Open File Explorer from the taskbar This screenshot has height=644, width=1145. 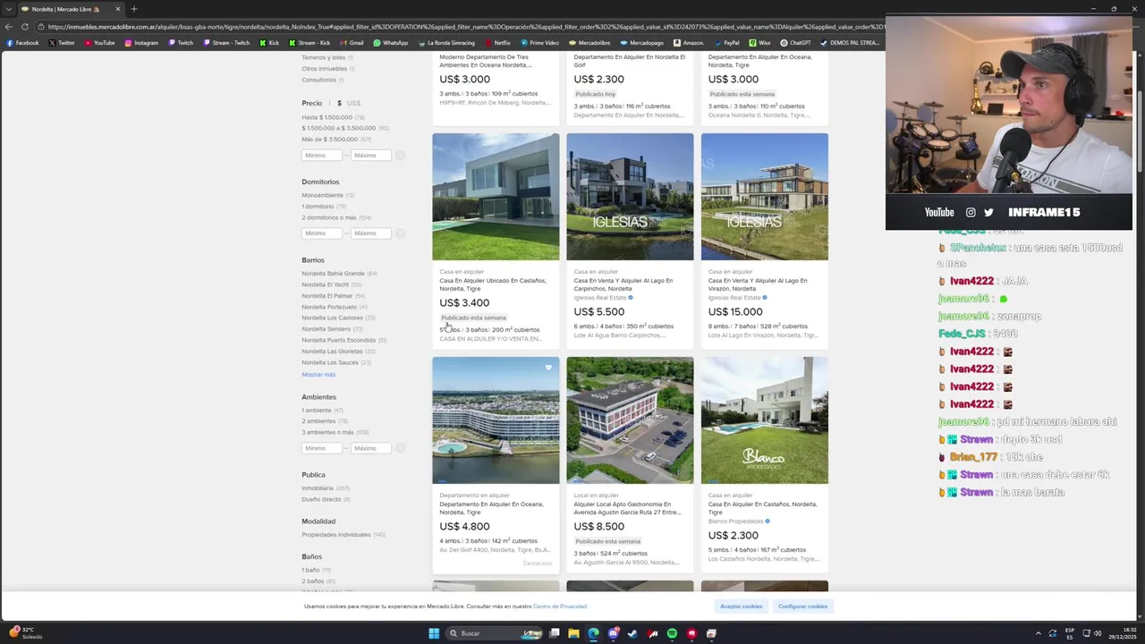[573, 633]
